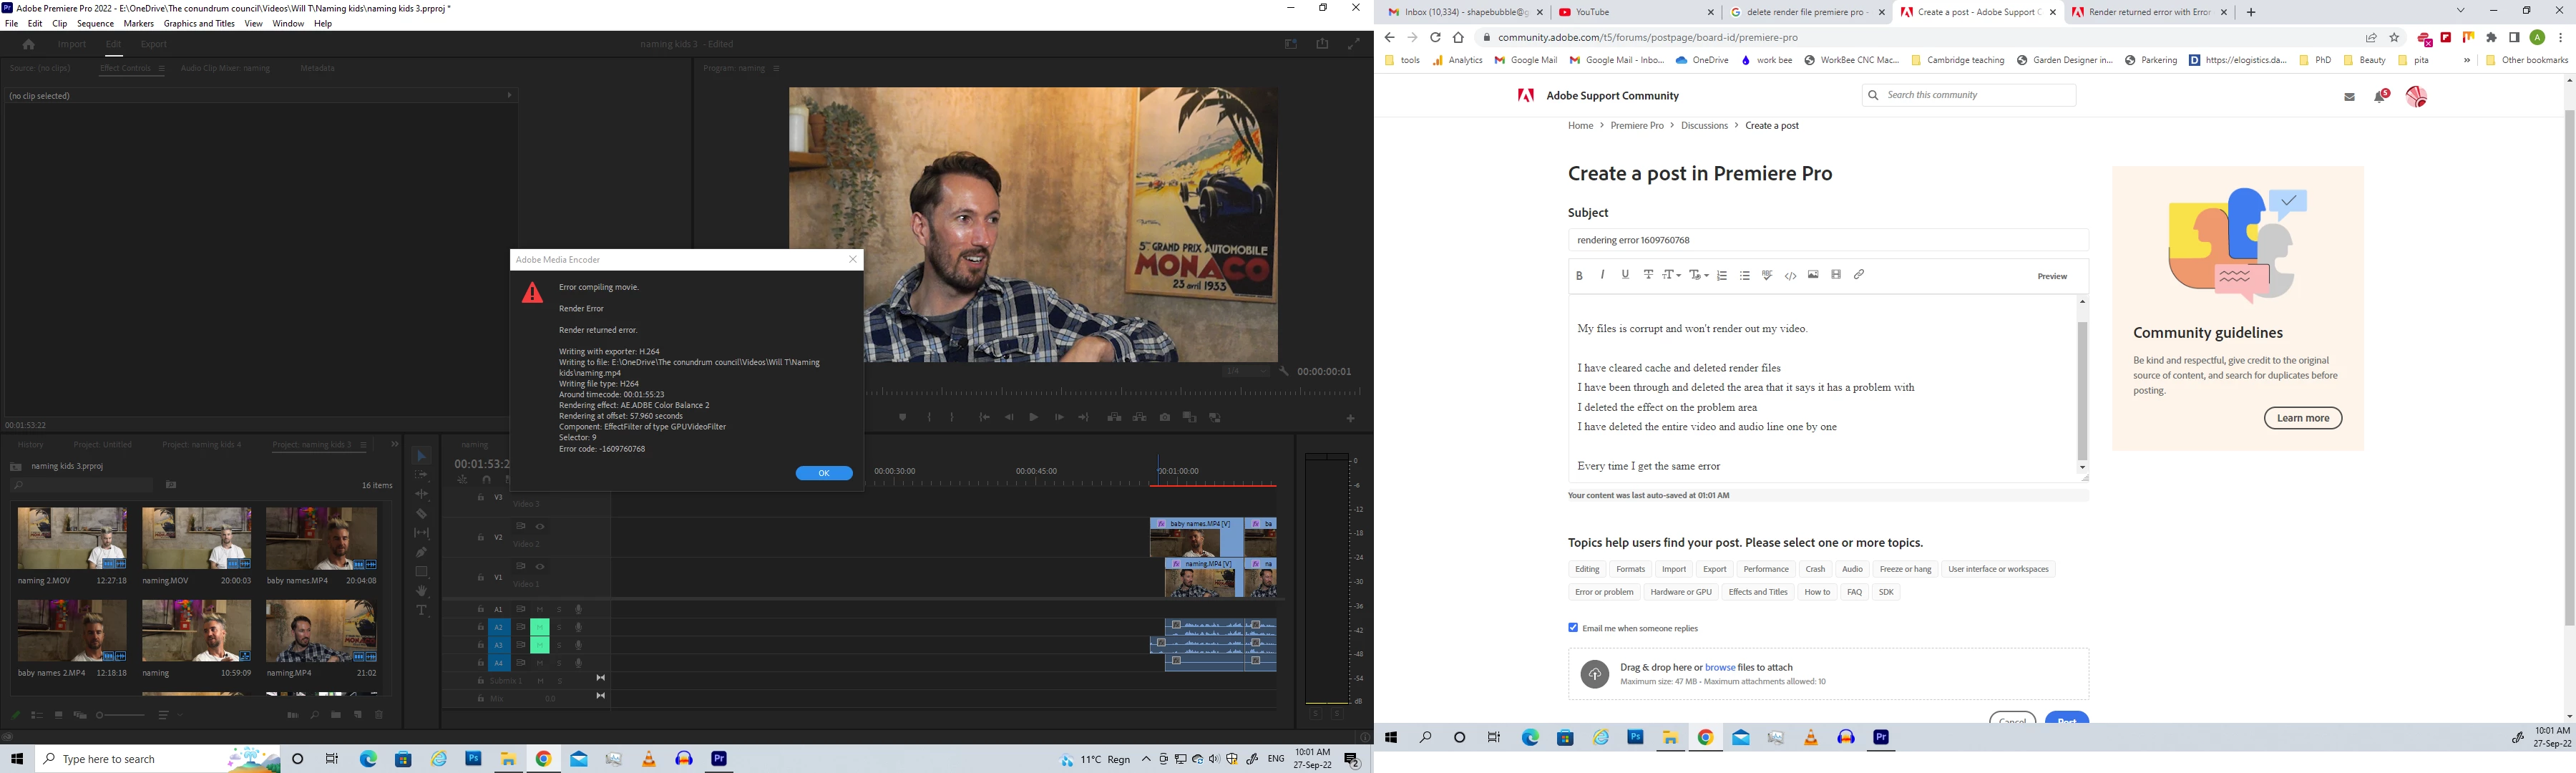Click the post editor vertical scrollbar
Image resolution: width=2576 pixels, height=773 pixels.
[x=2082, y=390]
